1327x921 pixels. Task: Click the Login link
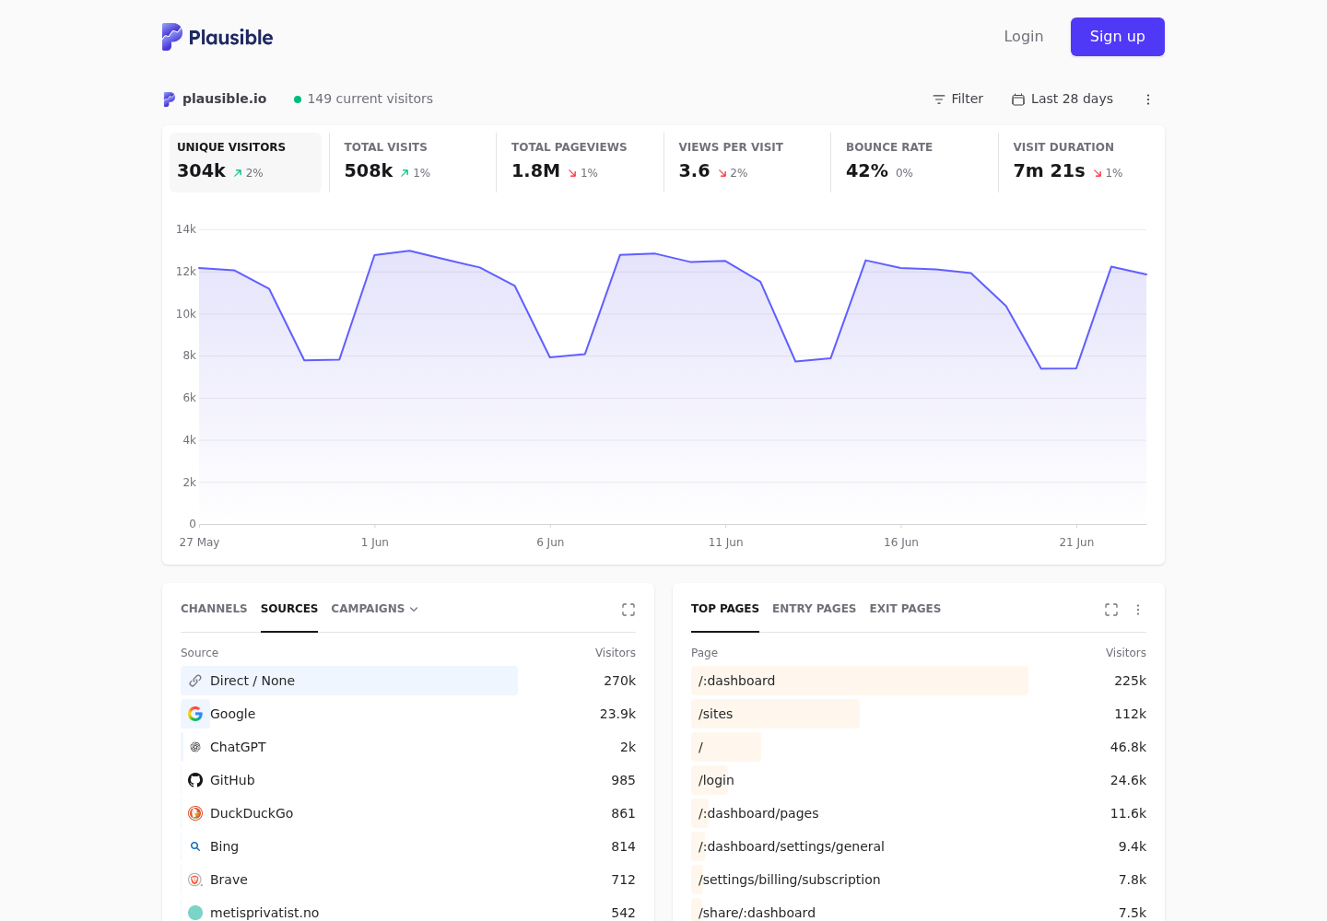click(1023, 37)
